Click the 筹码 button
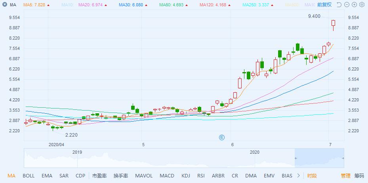 click(x=359, y=176)
